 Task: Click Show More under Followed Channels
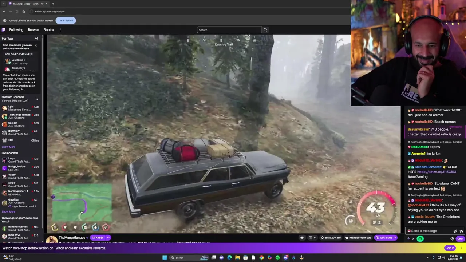(x=8, y=147)
